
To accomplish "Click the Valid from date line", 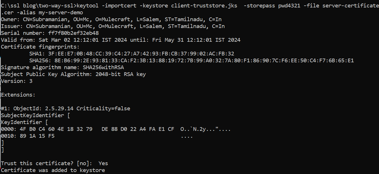I will (121, 40).
